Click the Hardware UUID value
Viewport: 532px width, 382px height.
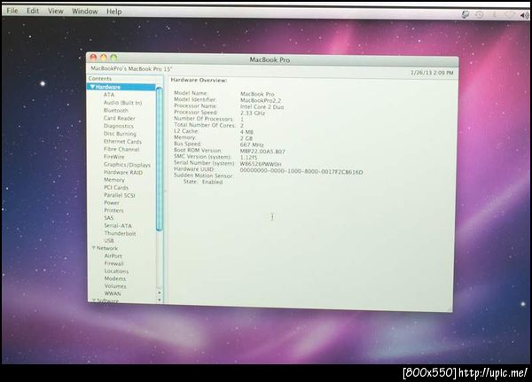[301, 172]
